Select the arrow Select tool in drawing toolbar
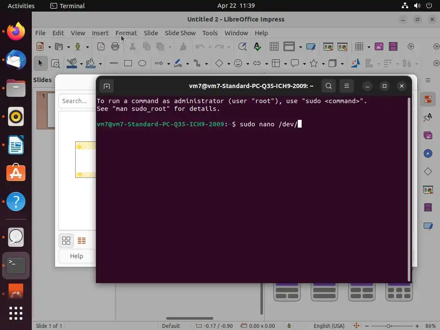 coord(40,64)
